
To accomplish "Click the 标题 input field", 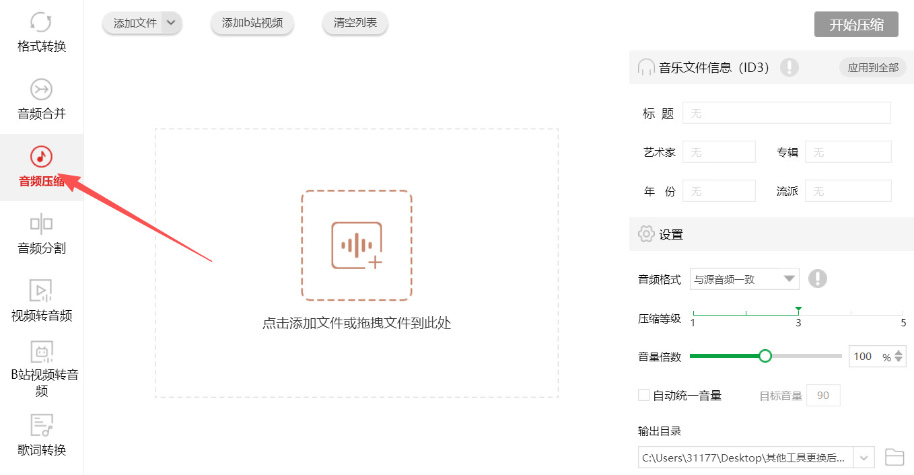I will 787,113.
